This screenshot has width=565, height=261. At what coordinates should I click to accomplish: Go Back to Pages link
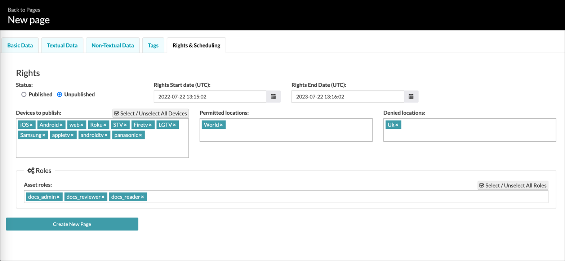coord(23,10)
